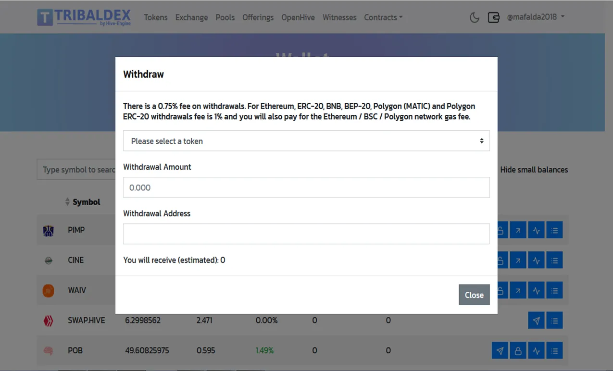This screenshot has width=613, height=371.
Task: Click the symbol search box
Action: (x=76, y=170)
